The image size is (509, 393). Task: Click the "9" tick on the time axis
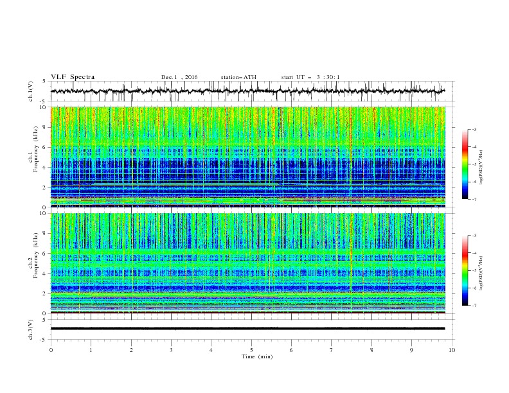click(411, 350)
